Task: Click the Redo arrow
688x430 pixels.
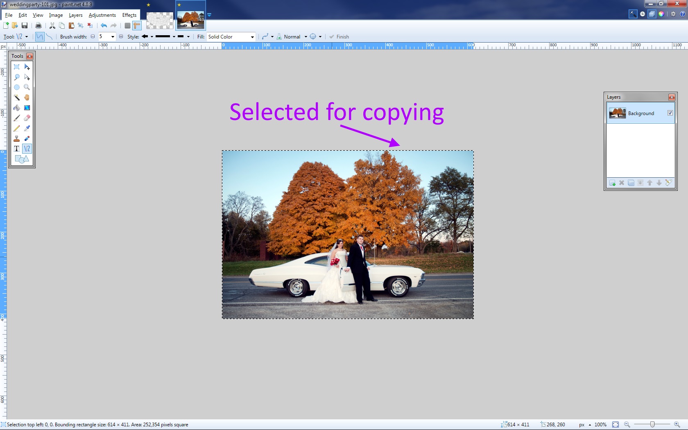Action: (x=113, y=25)
